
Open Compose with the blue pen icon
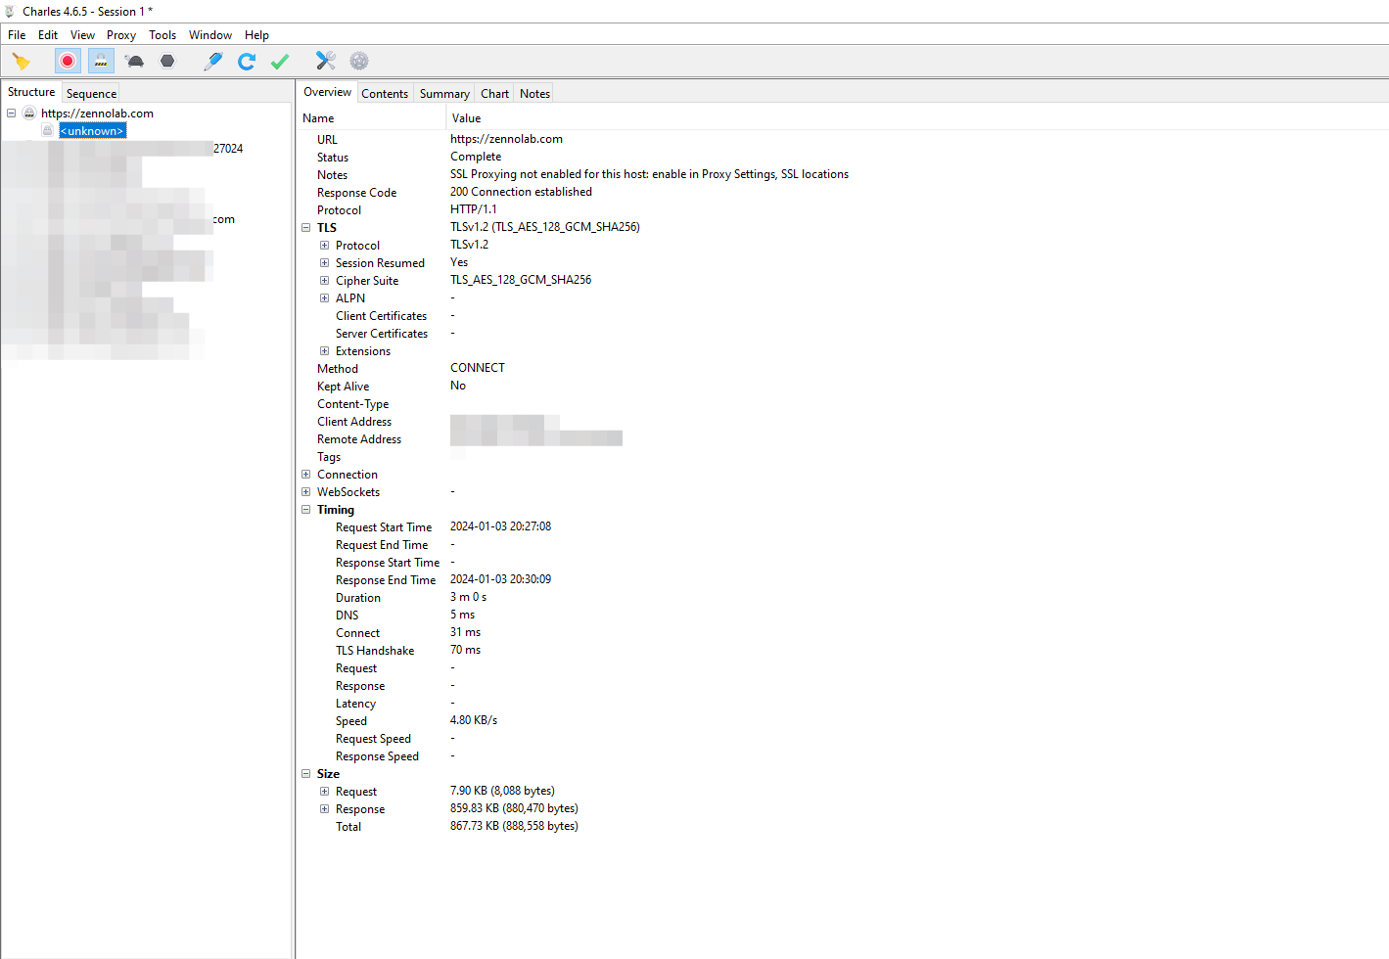coord(213,62)
